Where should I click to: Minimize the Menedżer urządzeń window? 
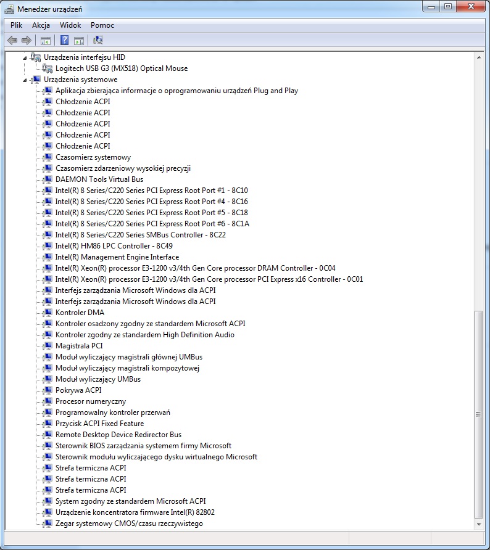[x=431, y=7]
